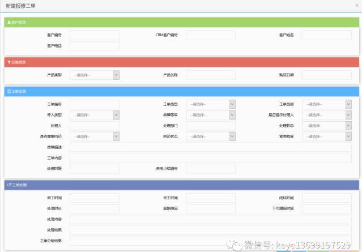Open the 处理状态 dropdown
Viewport: 362px width, 252px height.
pos(326,126)
